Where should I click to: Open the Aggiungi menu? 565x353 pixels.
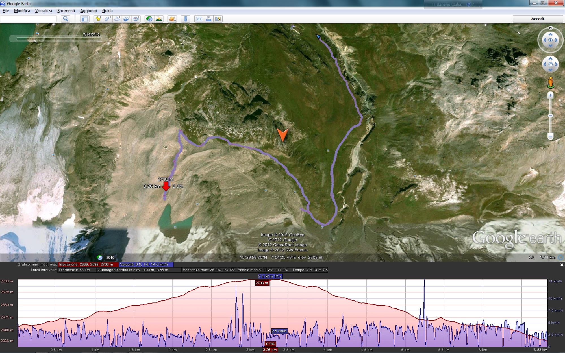click(88, 11)
